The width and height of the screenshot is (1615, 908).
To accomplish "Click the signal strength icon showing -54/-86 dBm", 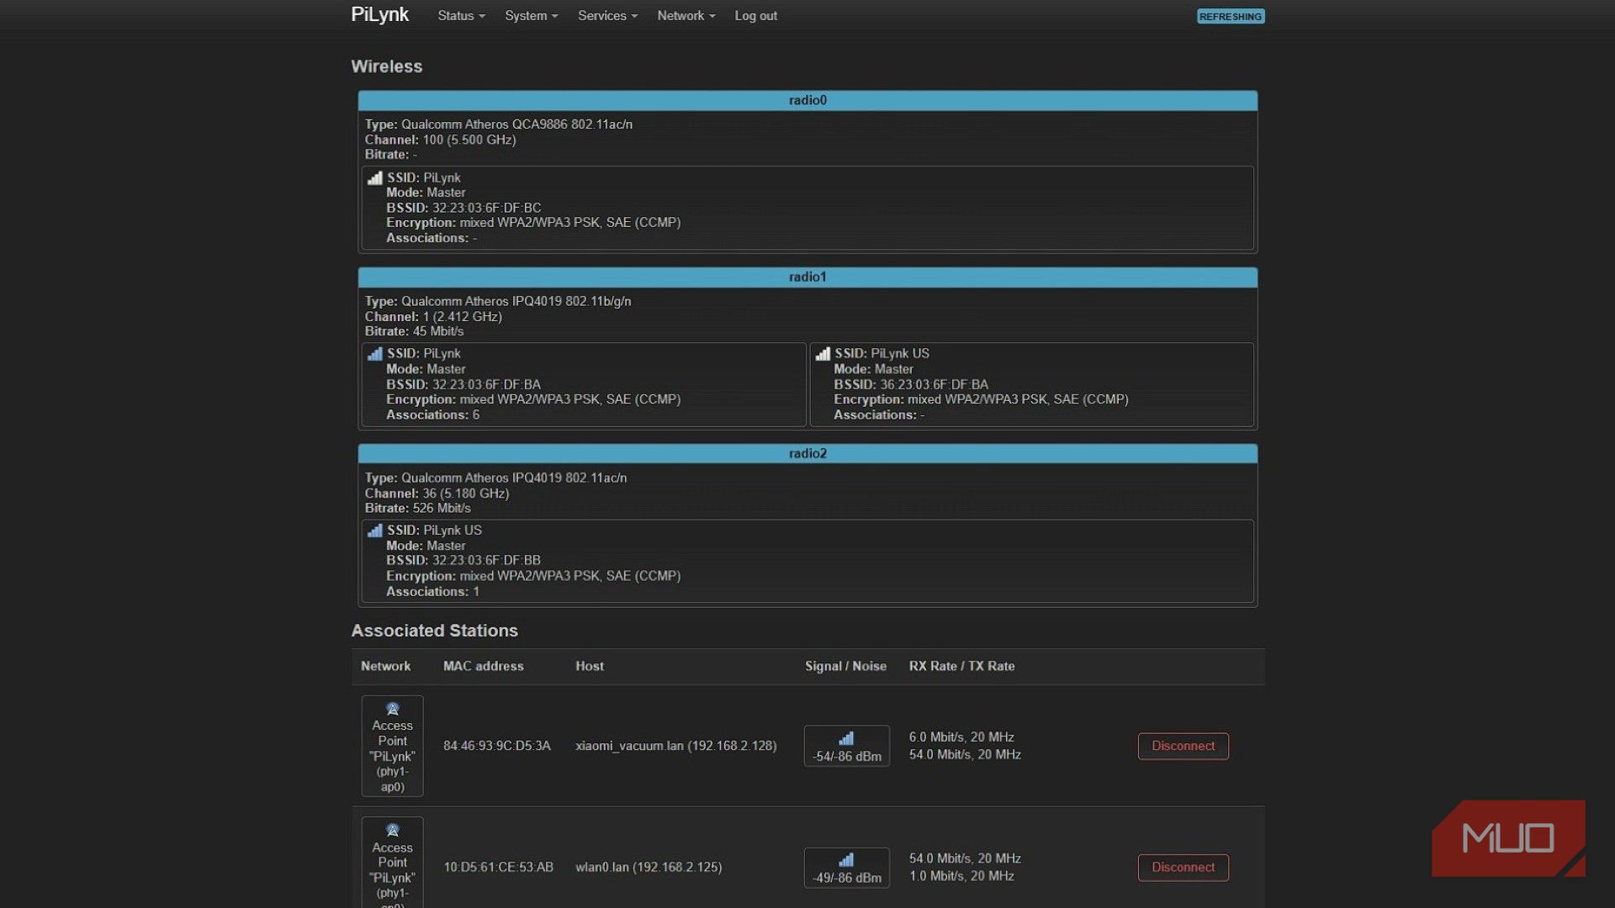I will coord(846,738).
